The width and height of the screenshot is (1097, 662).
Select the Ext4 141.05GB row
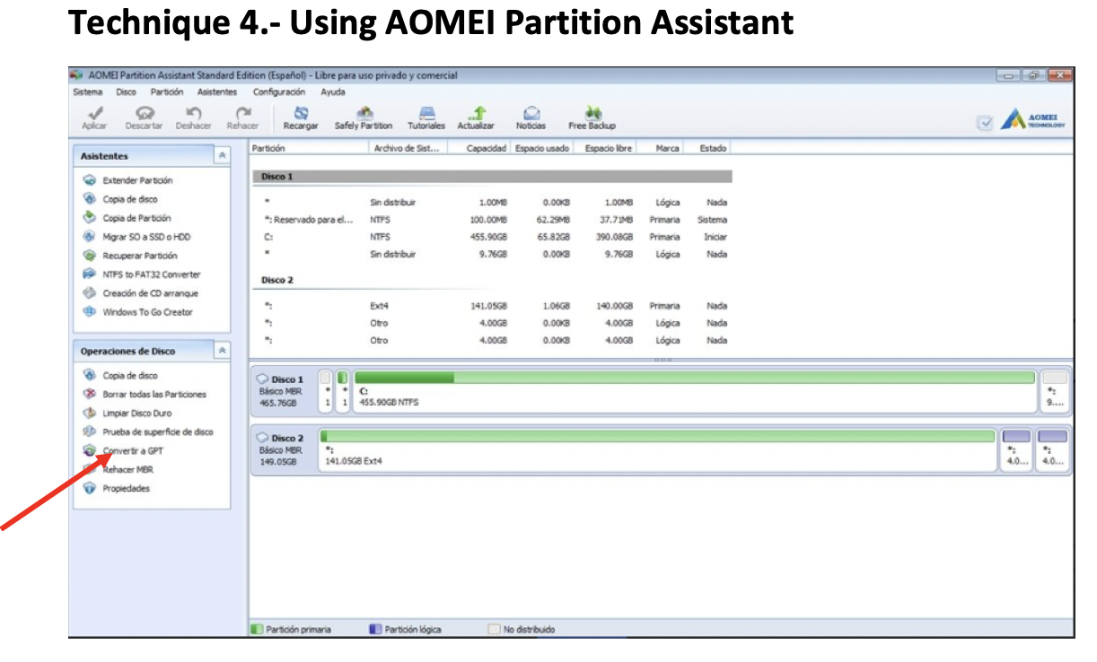[x=492, y=306]
